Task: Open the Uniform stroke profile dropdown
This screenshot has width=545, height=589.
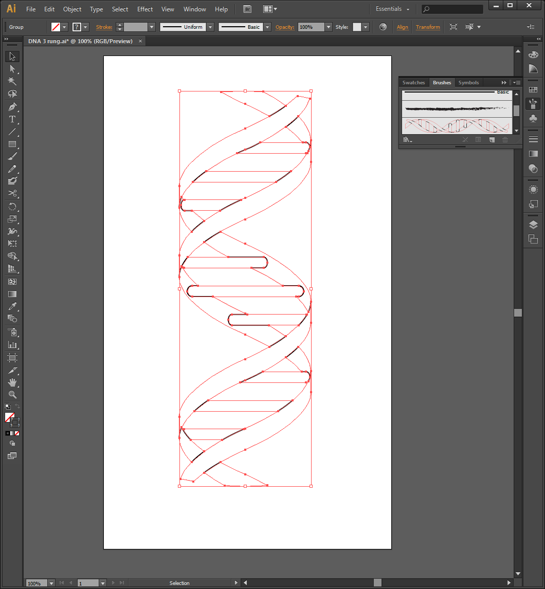Action: click(209, 27)
